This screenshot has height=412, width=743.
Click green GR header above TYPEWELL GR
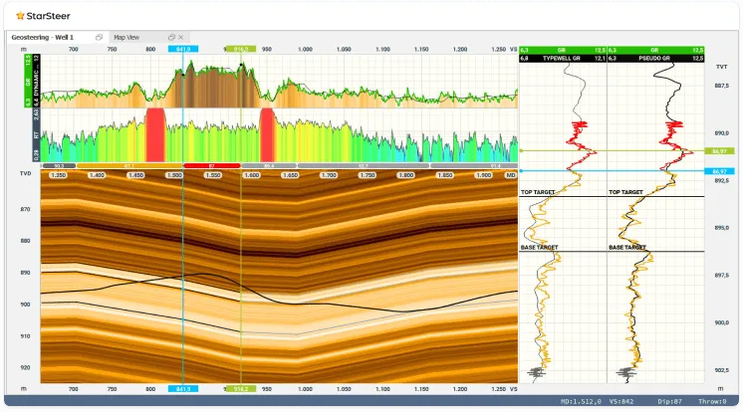[563, 50]
